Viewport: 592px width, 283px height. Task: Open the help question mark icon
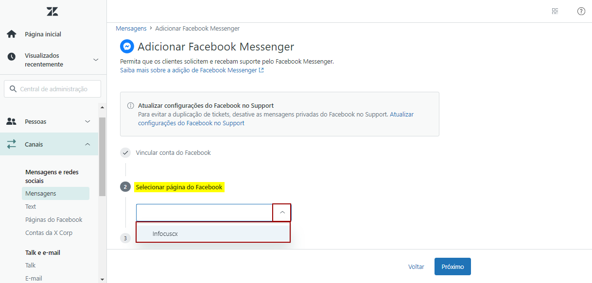581,11
